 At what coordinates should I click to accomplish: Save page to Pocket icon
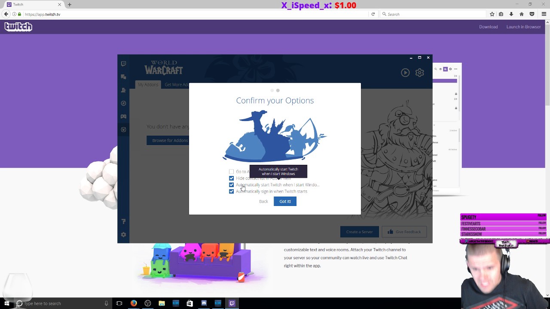[532, 14]
